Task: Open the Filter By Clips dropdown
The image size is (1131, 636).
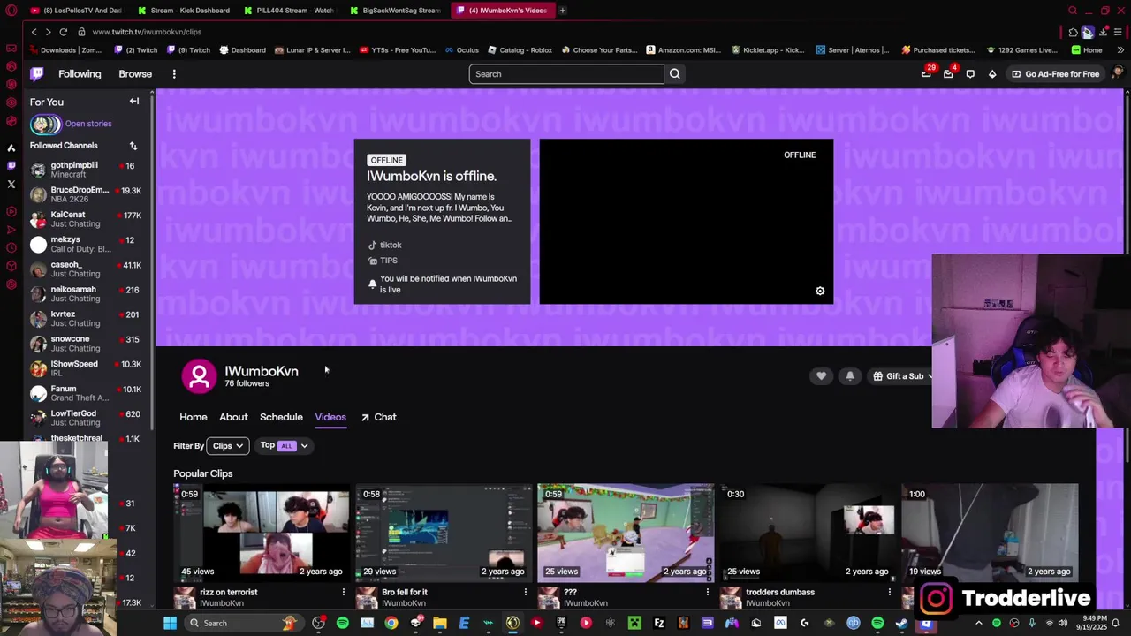Action: pyautogui.click(x=227, y=446)
